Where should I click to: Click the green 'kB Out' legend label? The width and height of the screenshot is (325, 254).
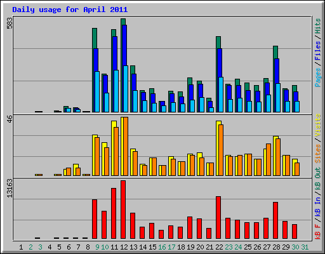[x=318, y=179]
